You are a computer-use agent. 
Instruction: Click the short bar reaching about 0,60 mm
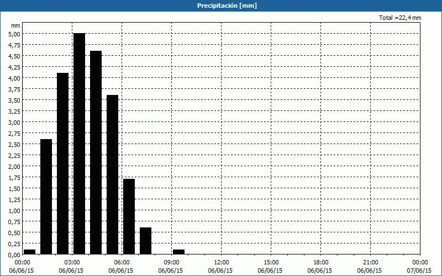click(x=145, y=241)
